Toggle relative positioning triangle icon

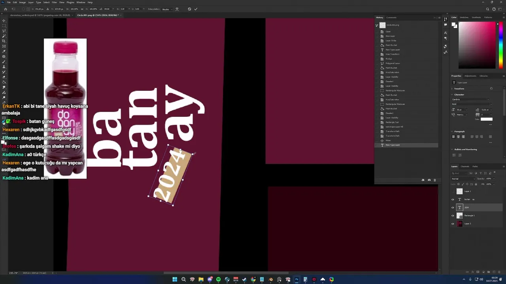point(47,9)
